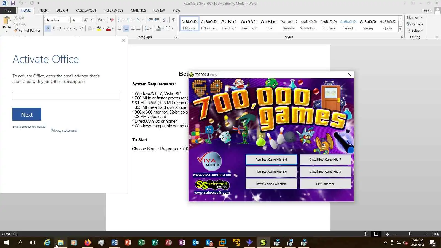The image size is (441, 248).
Task: Collapse the ribbon with the arrow
Action: [437, 37]
